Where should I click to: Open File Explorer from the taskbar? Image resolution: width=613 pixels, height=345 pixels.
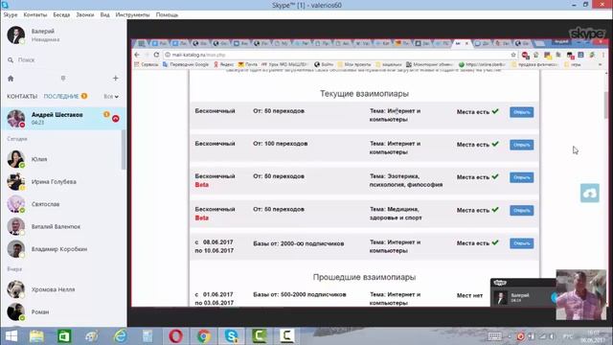[36, 336]
